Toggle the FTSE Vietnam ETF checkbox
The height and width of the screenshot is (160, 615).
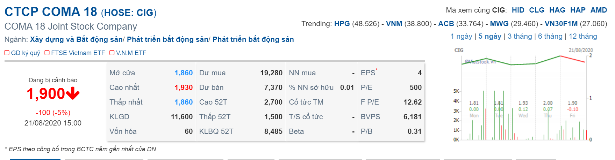[x=47, y=53]
